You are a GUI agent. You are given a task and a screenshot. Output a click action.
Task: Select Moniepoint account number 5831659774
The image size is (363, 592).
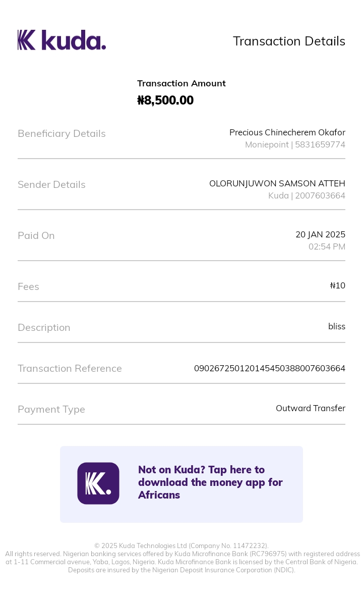point(320,144)
